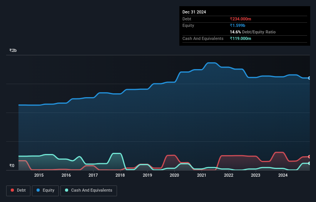Click Cash And Equivalents label in tooltip

[x=203, y=38]
